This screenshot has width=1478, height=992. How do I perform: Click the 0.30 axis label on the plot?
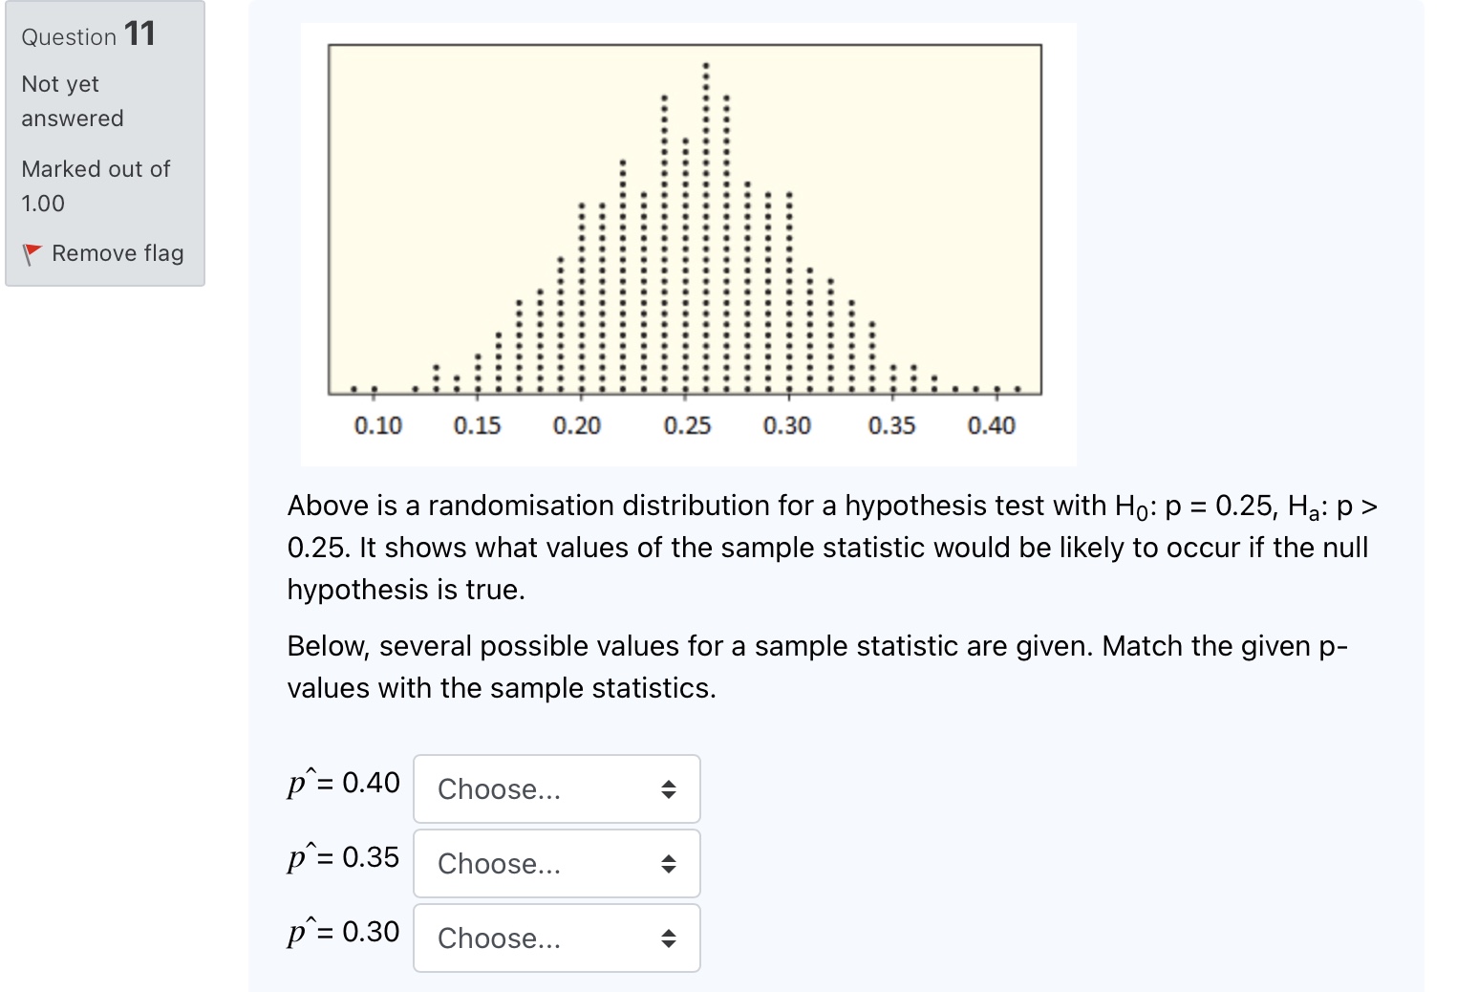(x=787, y=426)
